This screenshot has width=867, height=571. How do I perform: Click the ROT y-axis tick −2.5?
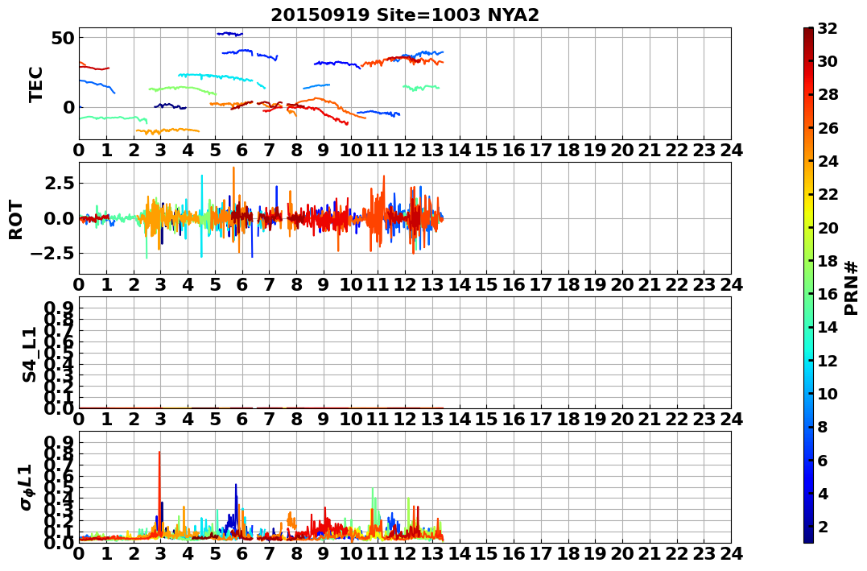coord(52,254)
